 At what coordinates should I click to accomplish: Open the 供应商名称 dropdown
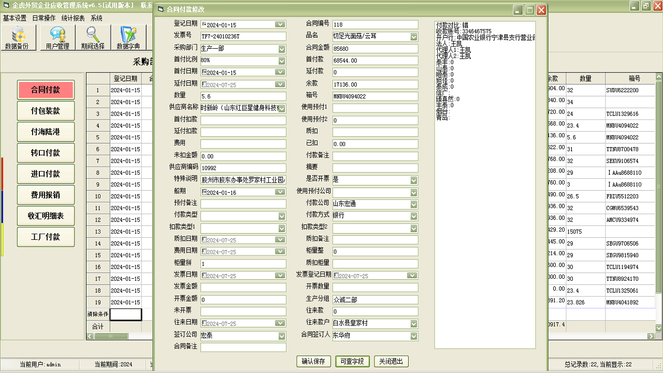coord(282,108)
